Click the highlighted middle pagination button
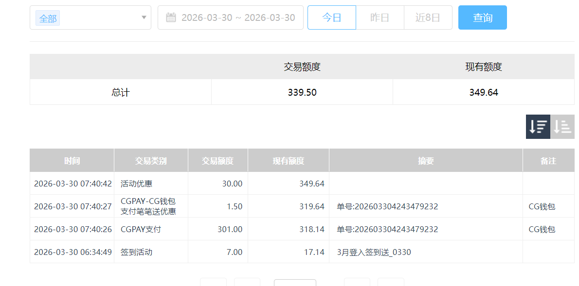579x286 pixels. pyautogui.click(x=295, y=284)
